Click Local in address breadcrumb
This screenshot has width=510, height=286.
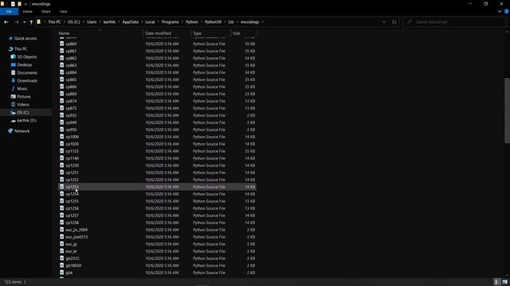(x=150, y=22)
